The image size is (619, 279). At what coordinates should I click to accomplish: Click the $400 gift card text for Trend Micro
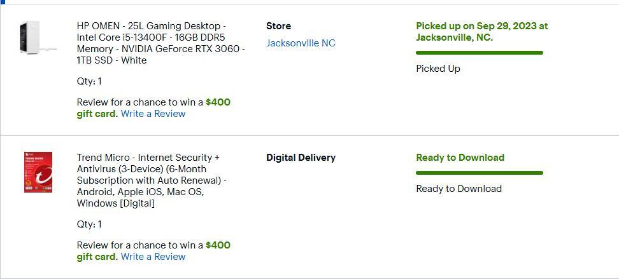[x=217, y=245]
